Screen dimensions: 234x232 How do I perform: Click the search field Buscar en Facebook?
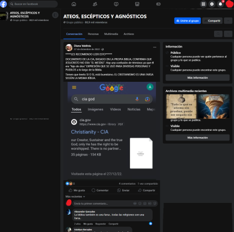click(33, 4)
